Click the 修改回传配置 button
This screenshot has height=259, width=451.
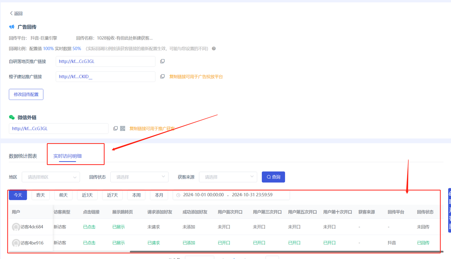26,94
